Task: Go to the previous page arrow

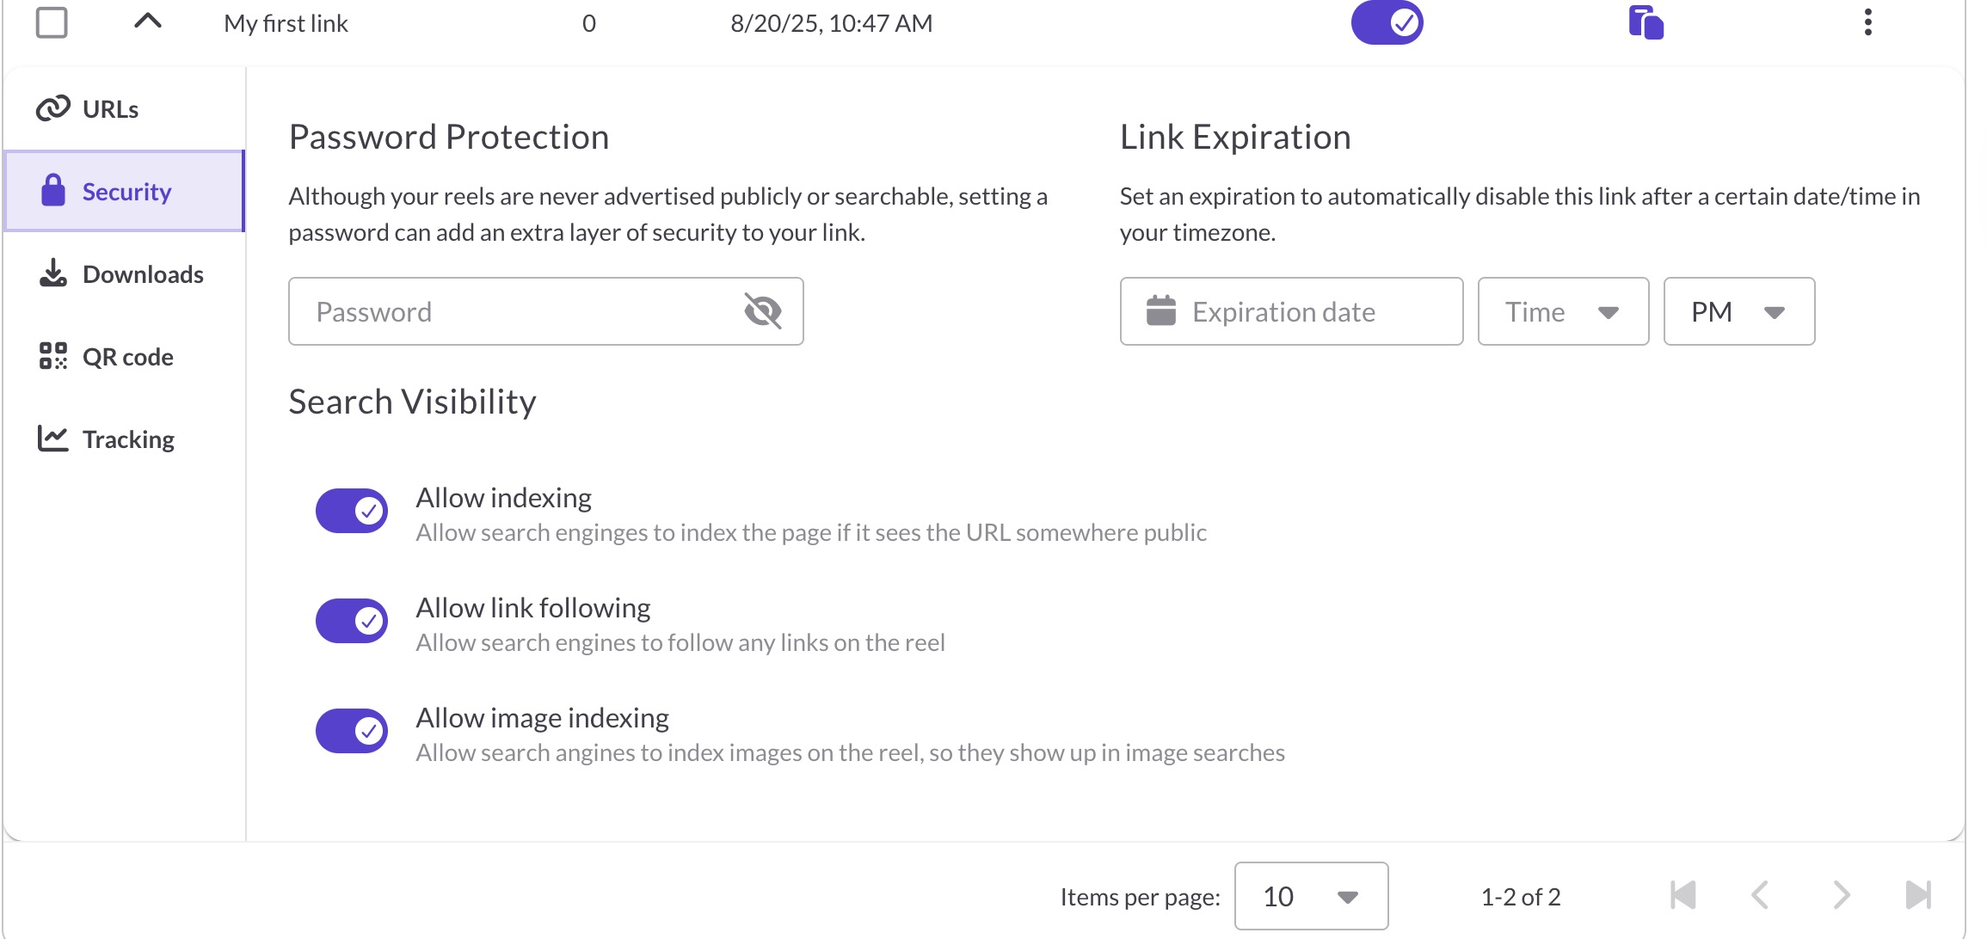Action: tap(1760, 895)
